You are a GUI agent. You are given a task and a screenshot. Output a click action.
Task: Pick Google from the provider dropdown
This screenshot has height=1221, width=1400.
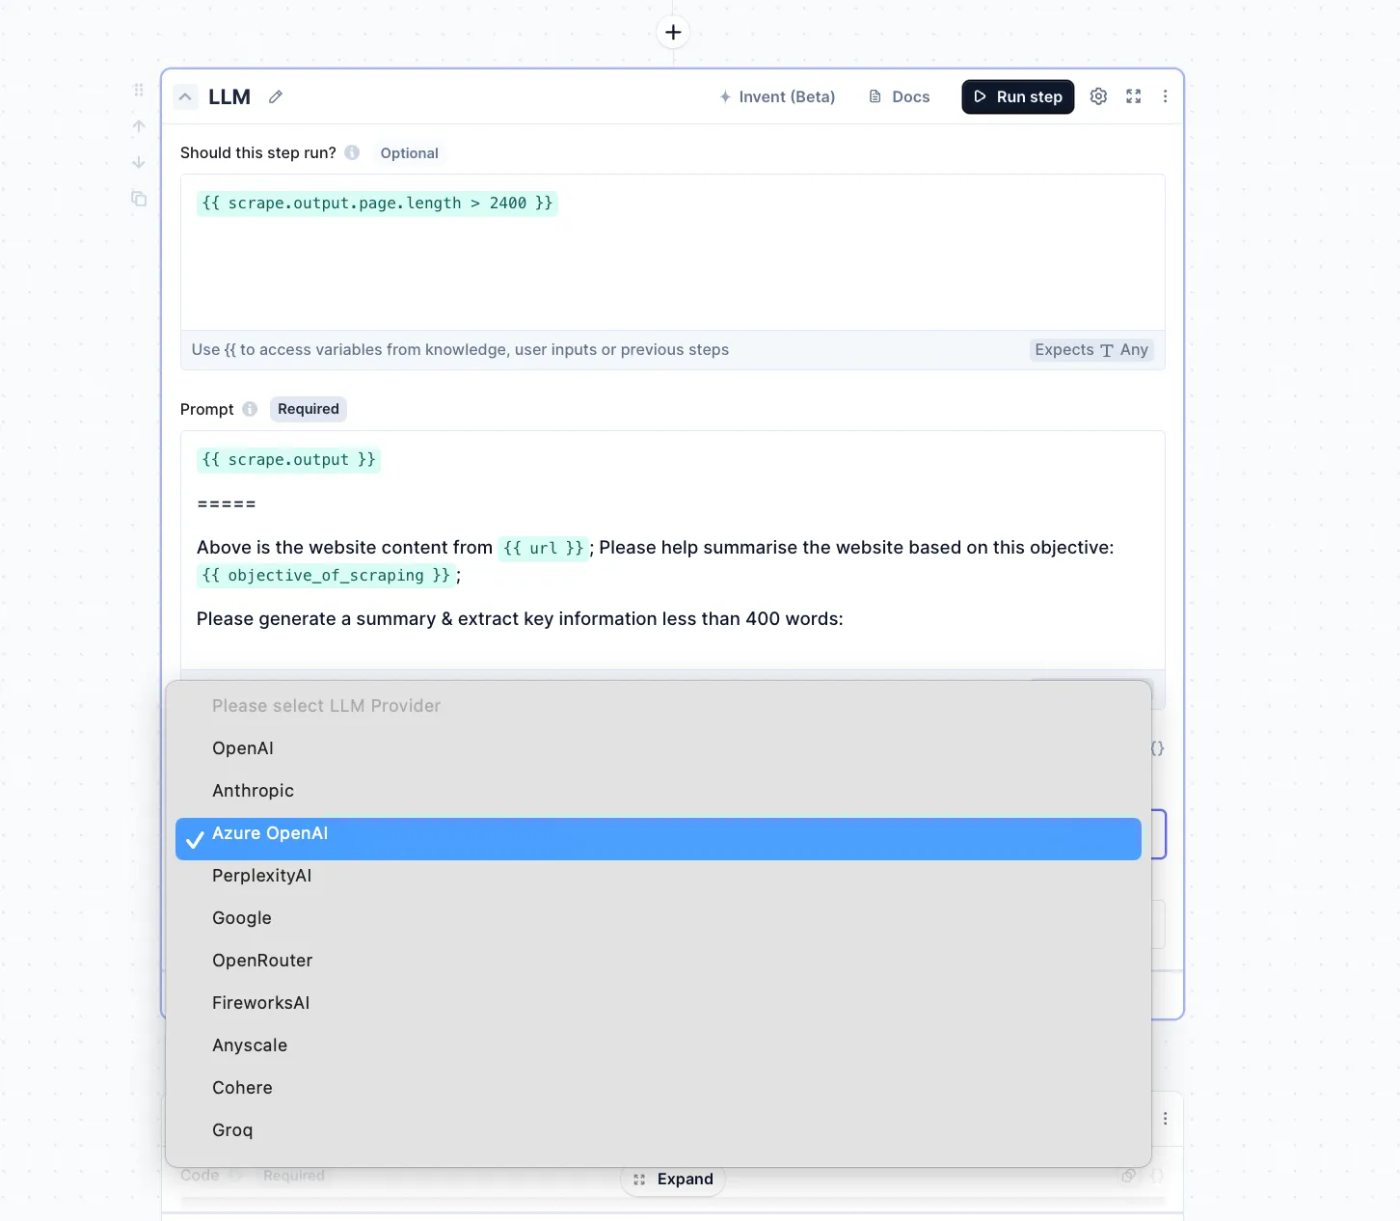[x=242, y=918]
